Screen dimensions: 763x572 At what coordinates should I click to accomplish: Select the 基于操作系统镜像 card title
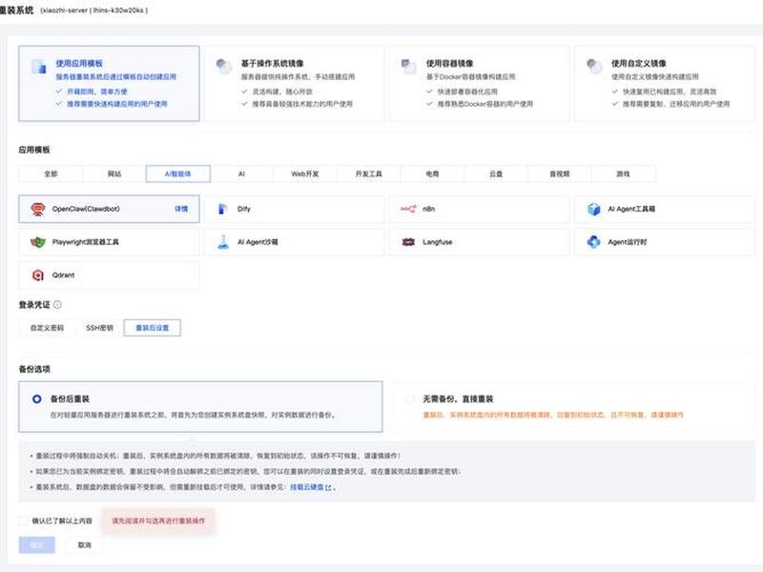click(273, 63)
